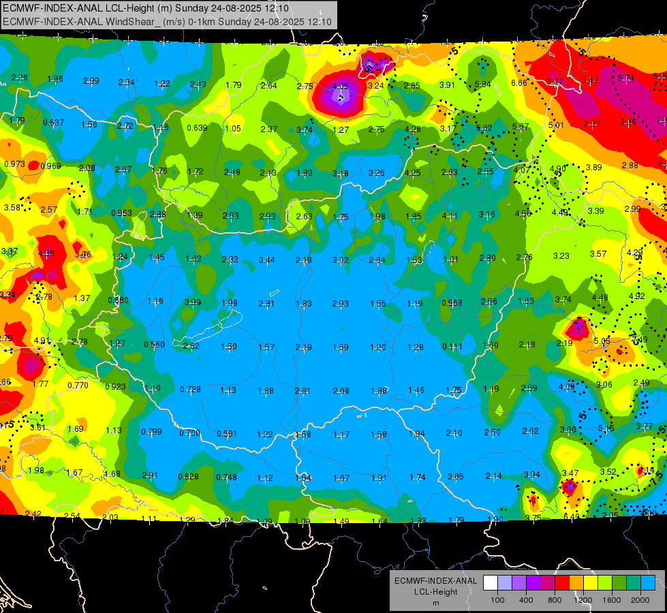Image resolution: width=667 pixels, height=613 pixels.
Task: Click the ECMWF-INDEX-ANAL legend title
Action: click(x=435, y=581)
